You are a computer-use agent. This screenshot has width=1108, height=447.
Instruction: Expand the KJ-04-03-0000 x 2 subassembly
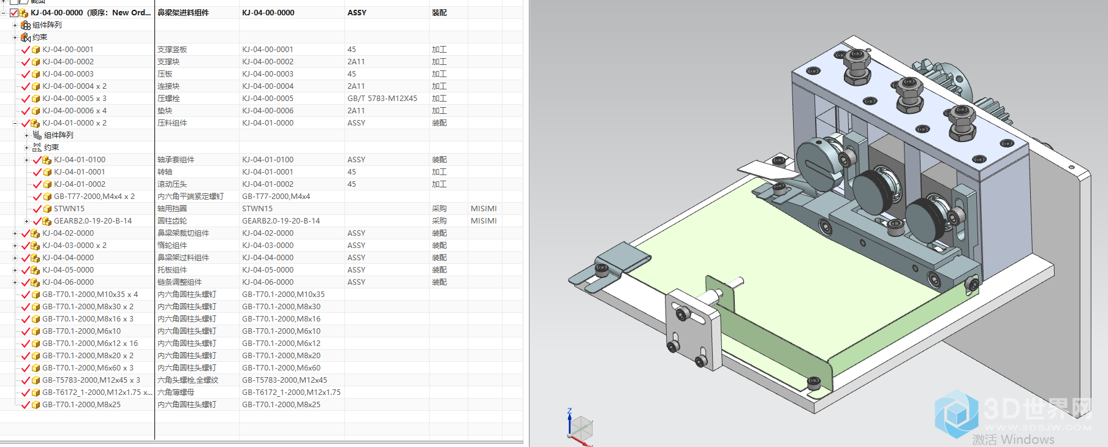pos(15,246)
